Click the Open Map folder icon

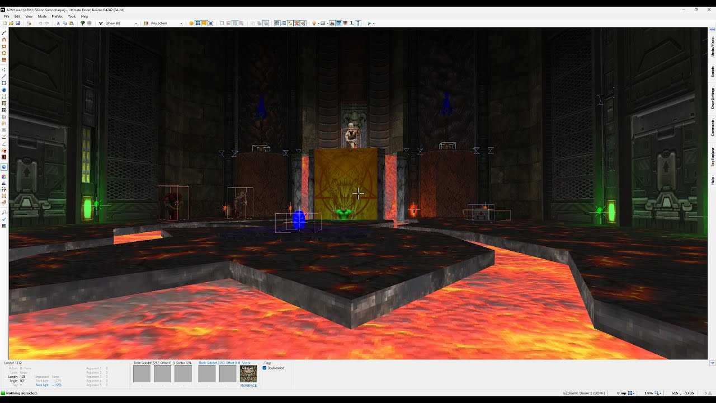[11, 23]
